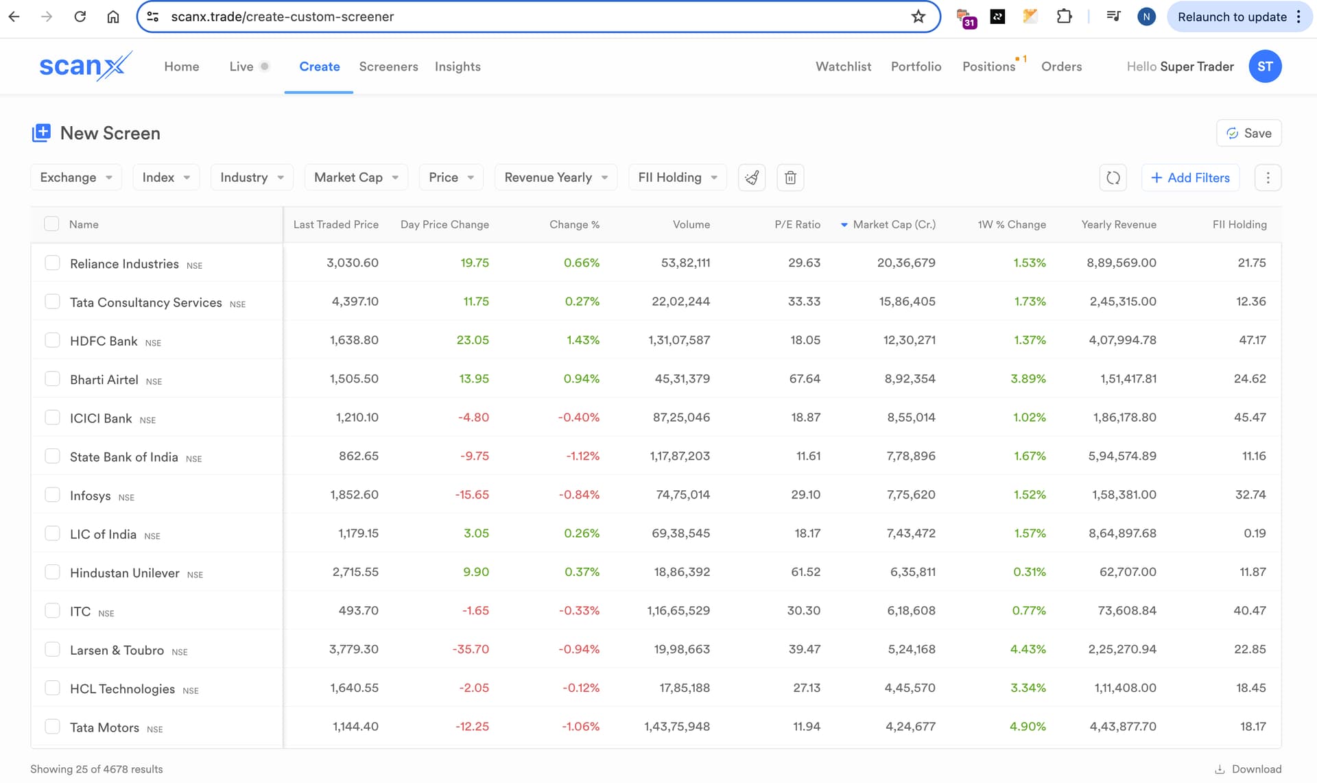Click the refresh results icon
The image size is (1317, 783).
pos(1113,178)
